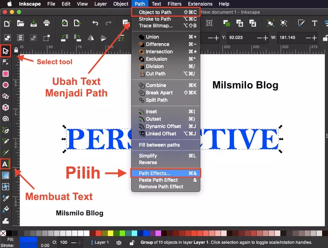Click the Duplicate objects icon

click(227, 23)
